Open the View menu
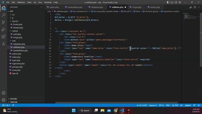Viewport: 202px width, 114px height. click(x=29, y=2)
